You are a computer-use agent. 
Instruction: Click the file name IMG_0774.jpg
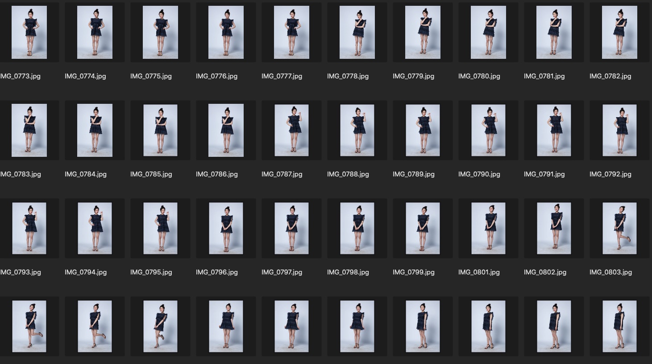click(85, 76)
